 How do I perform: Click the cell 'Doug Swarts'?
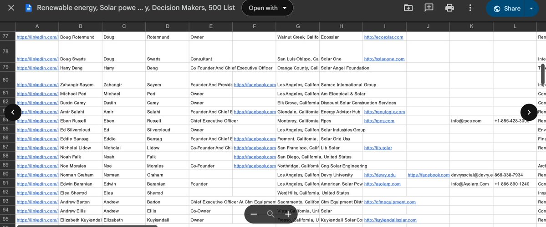point(80,52)
